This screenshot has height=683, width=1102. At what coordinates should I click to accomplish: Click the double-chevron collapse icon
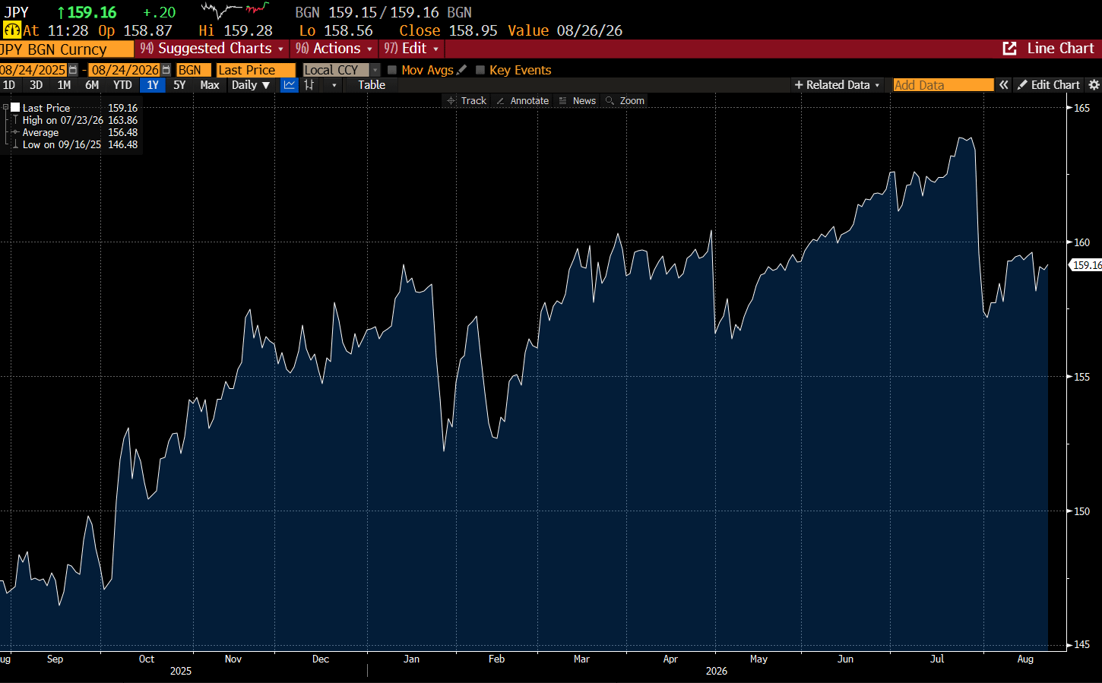point(1004,85)
